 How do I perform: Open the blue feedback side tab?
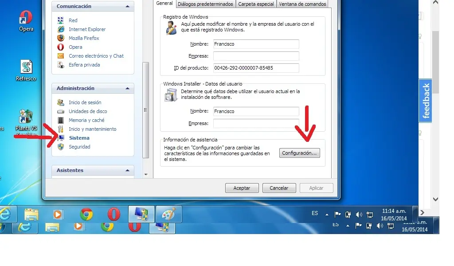point(425,101)
